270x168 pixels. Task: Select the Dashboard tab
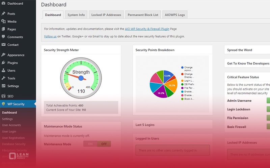pyautogui.click(x=53, y=15)
